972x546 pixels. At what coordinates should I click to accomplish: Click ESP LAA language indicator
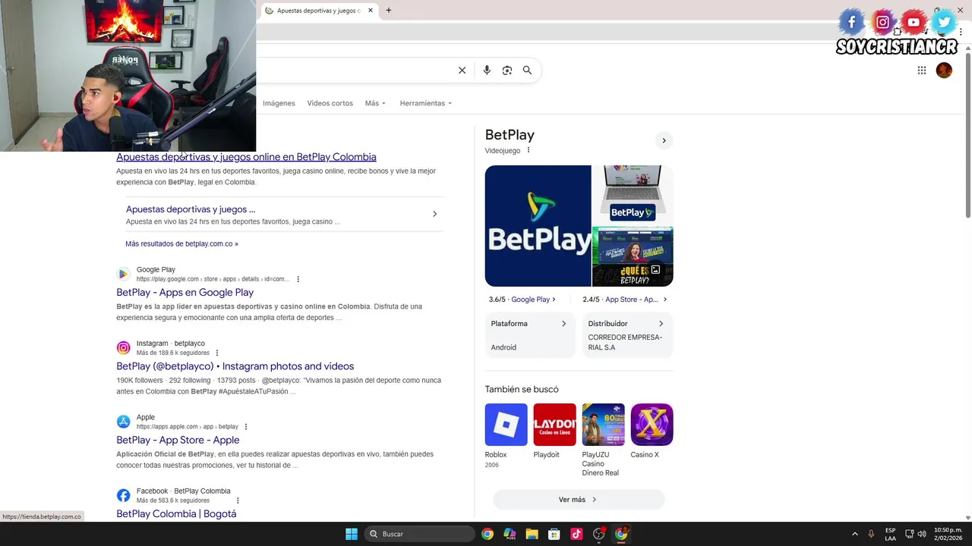890,534
